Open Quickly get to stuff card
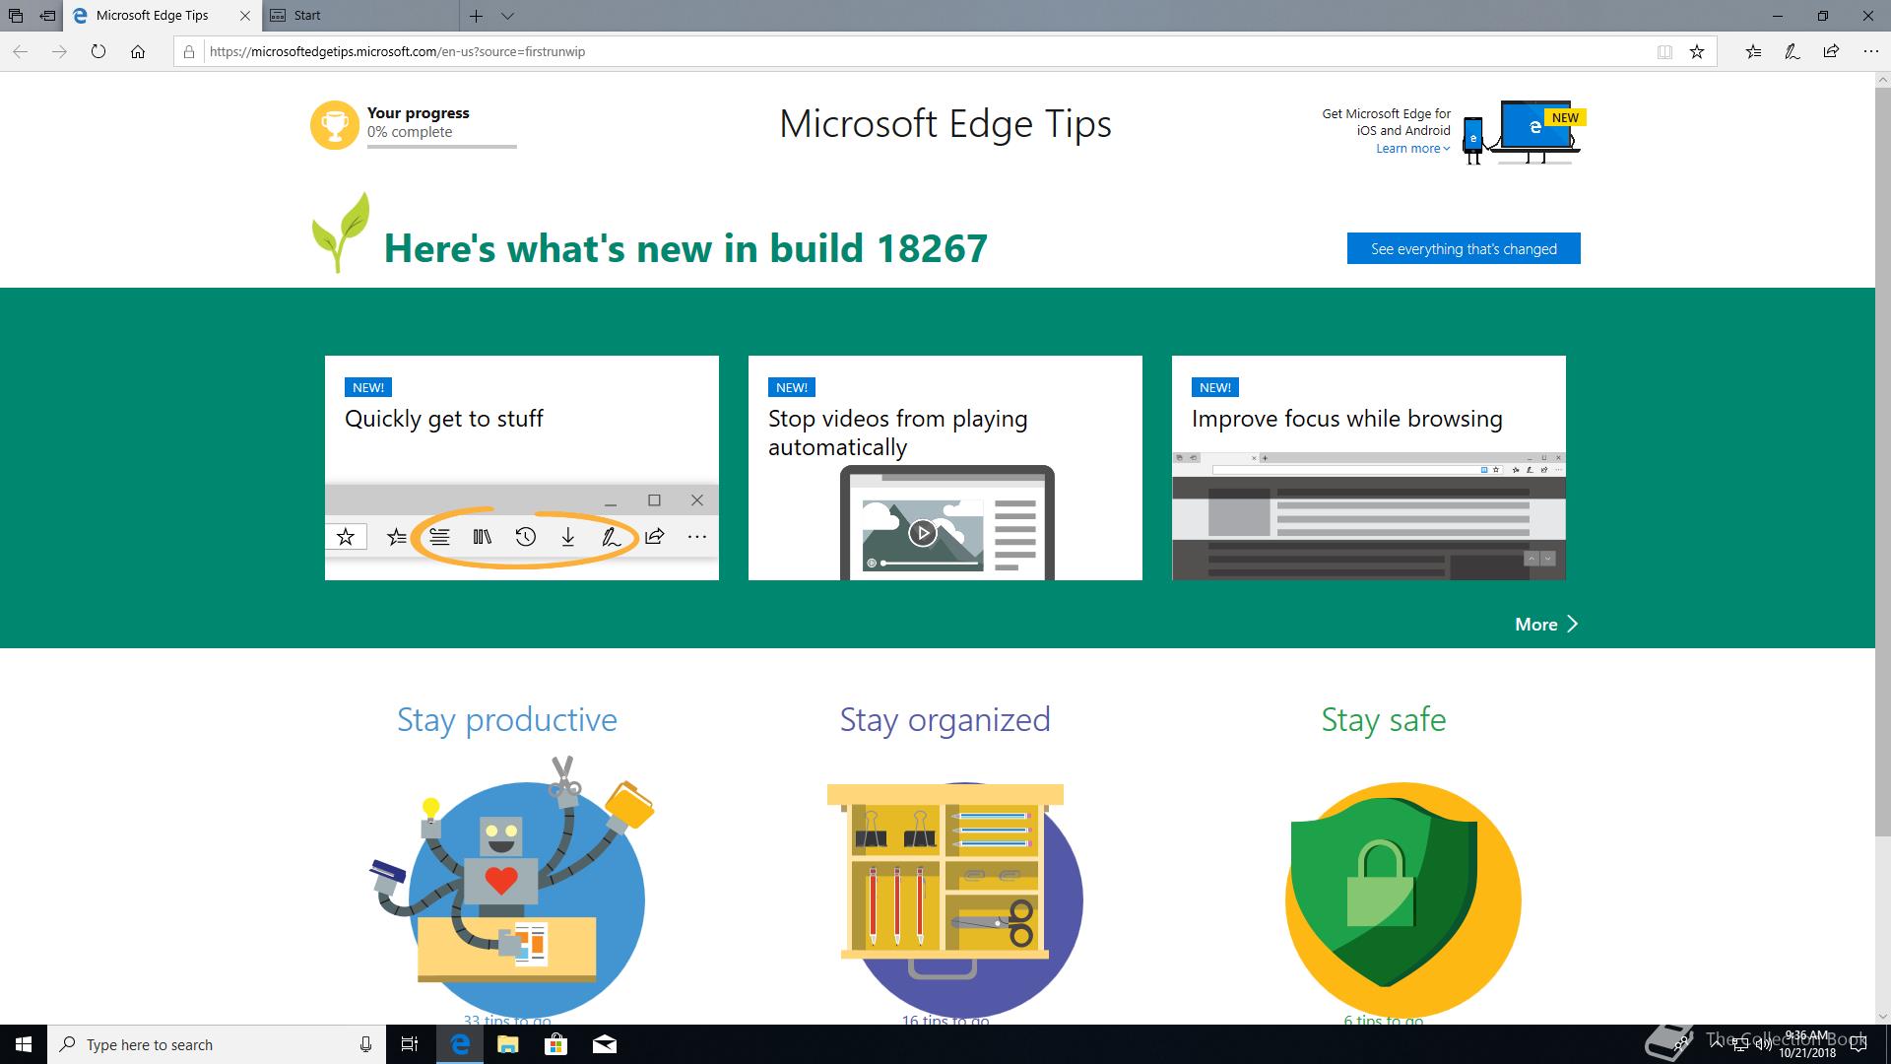 (x=522, y=468)
